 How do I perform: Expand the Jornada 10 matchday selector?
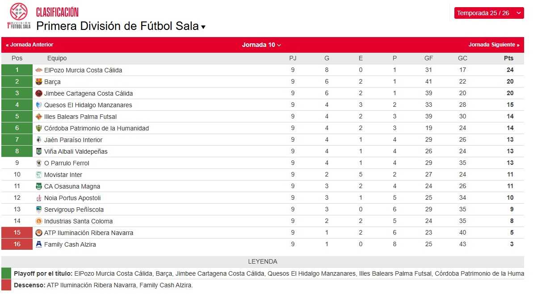[261, 45]
